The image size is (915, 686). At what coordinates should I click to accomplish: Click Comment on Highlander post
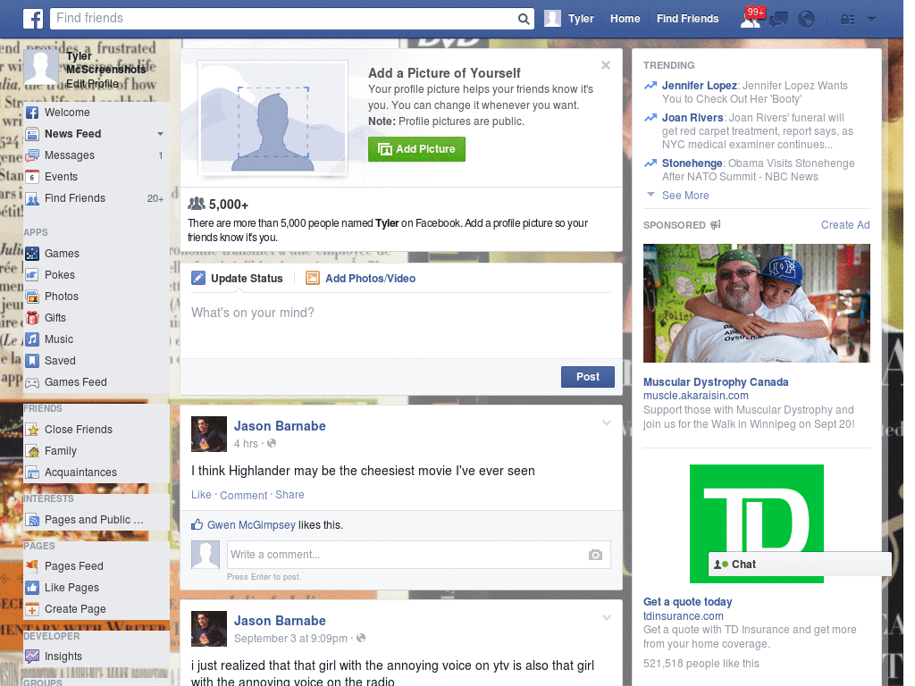click(243, 495)
